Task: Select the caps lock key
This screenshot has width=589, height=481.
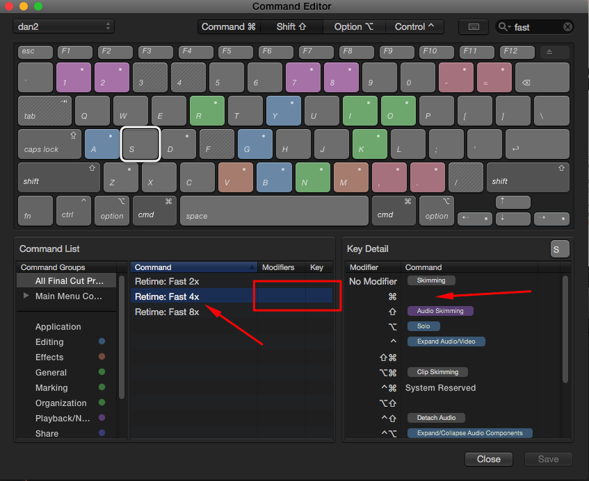Action: pos(49,144)
